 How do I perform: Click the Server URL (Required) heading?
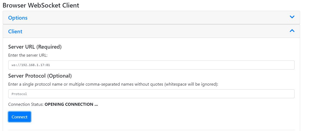(35, 47)
